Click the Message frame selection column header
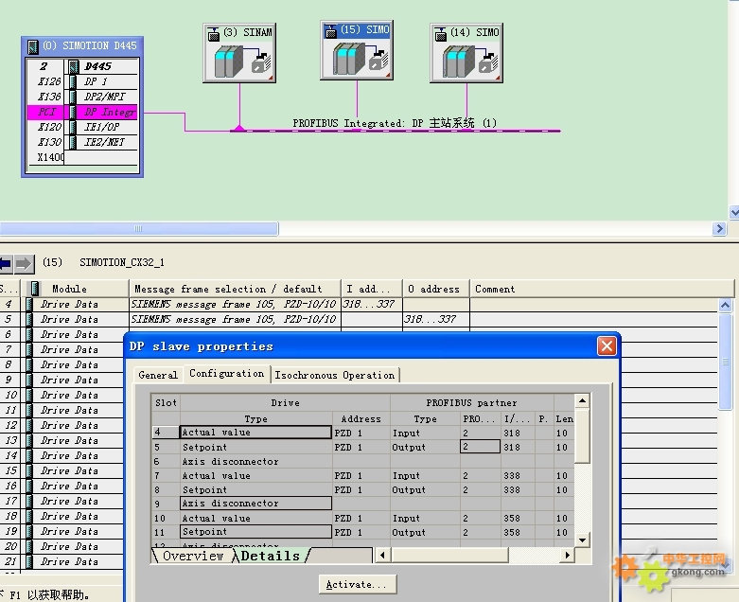Image resolution: width=739 pixels, height=602 pixels. (235, 289)
